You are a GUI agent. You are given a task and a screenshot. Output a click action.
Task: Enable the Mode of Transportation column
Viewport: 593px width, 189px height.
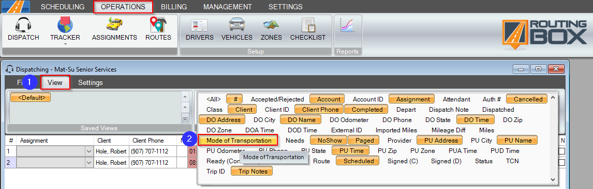tap(238, 141)
